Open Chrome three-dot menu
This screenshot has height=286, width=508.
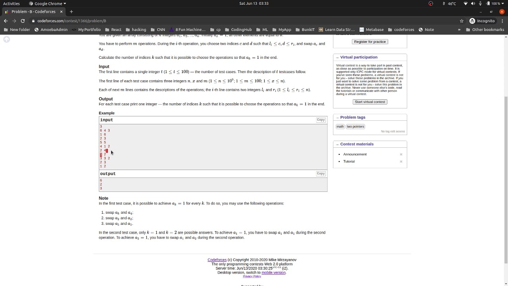click(502, 21)
